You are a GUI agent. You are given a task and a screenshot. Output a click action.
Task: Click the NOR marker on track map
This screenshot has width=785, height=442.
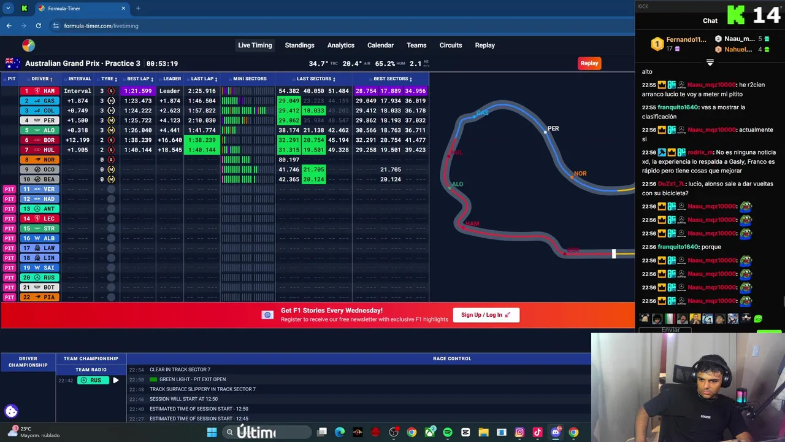pyautogui.click(x=572, y=177)
